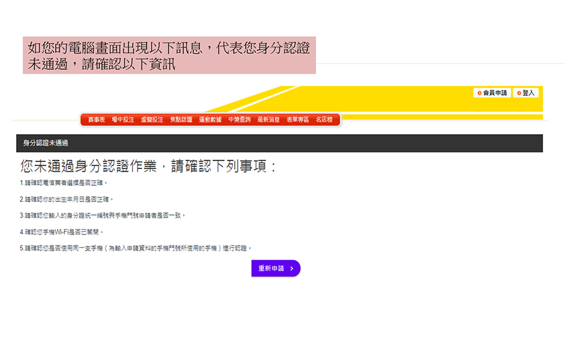Select 名店榜 in the red menu

(324, 120)
